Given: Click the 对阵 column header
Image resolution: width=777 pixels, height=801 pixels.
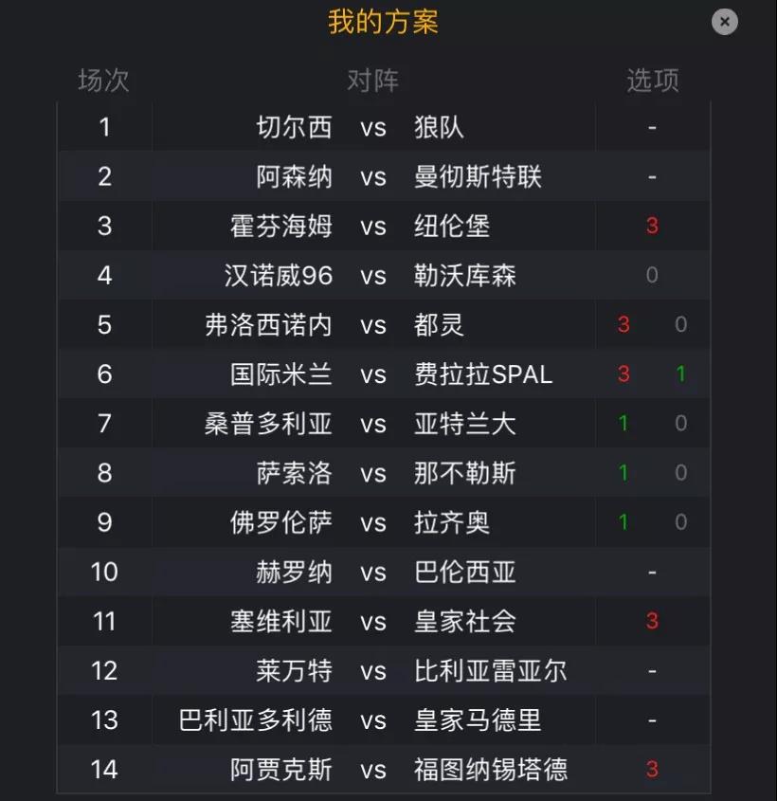Looking at the screenshot, I should [x=372, y=81].
